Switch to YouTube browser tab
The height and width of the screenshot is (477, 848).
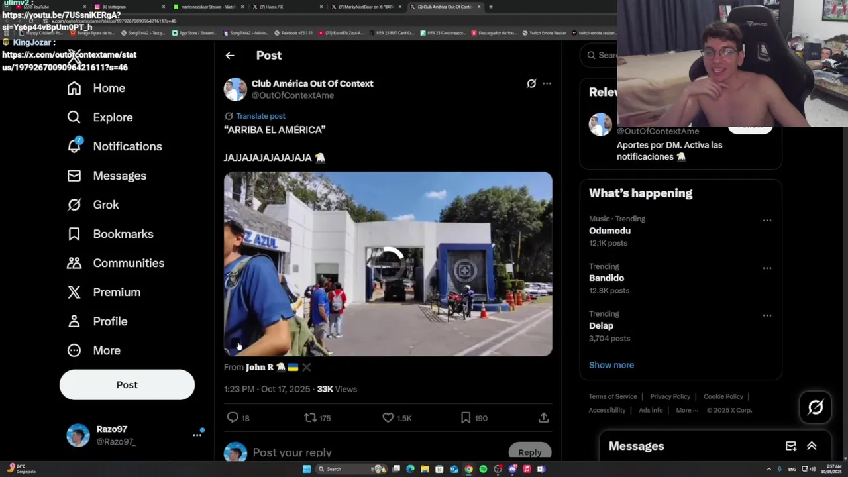click(x=50, y=7)
